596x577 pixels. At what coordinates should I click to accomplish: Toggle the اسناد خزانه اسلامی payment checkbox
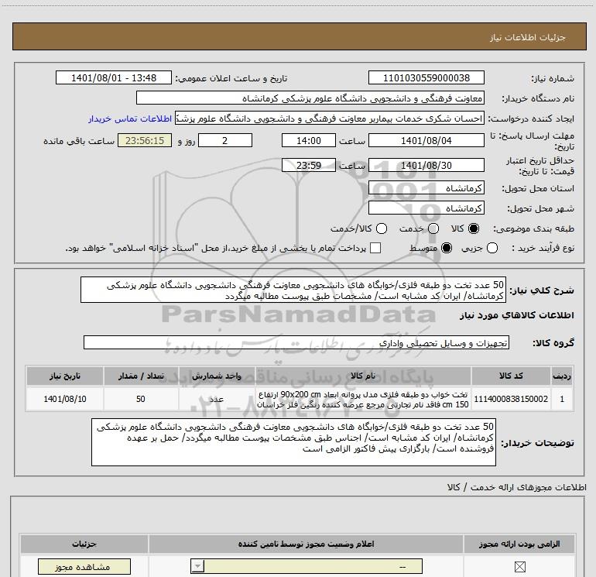pos(375,248)
